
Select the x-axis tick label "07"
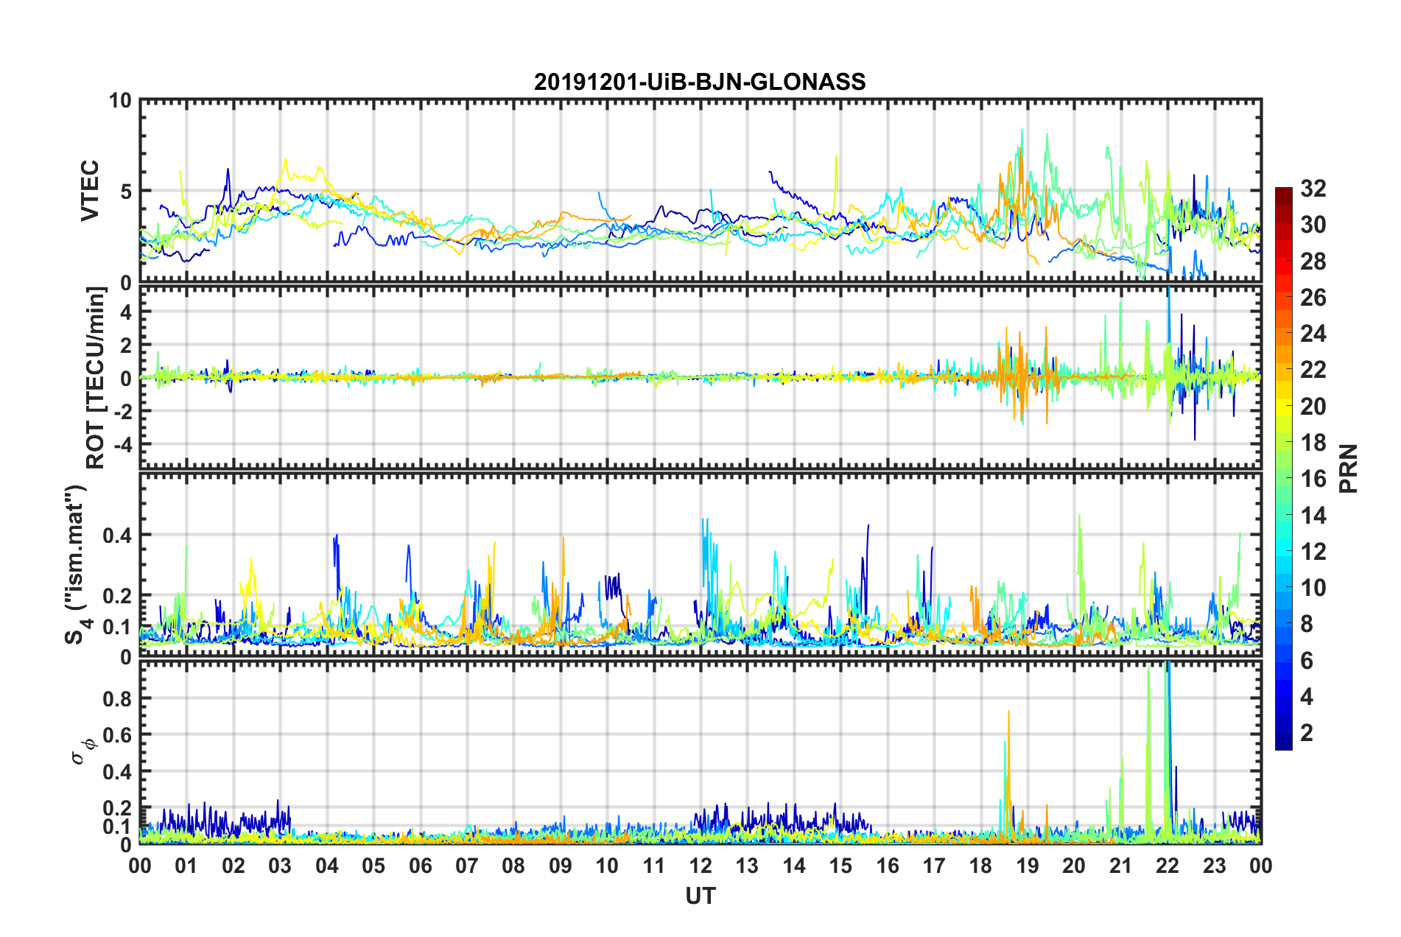(x=467, y=866)
